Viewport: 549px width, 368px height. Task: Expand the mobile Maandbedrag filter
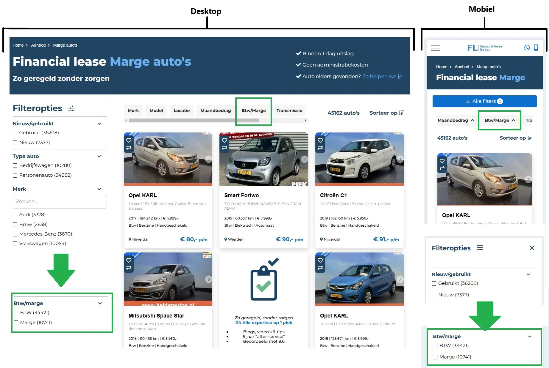point(456,120)
